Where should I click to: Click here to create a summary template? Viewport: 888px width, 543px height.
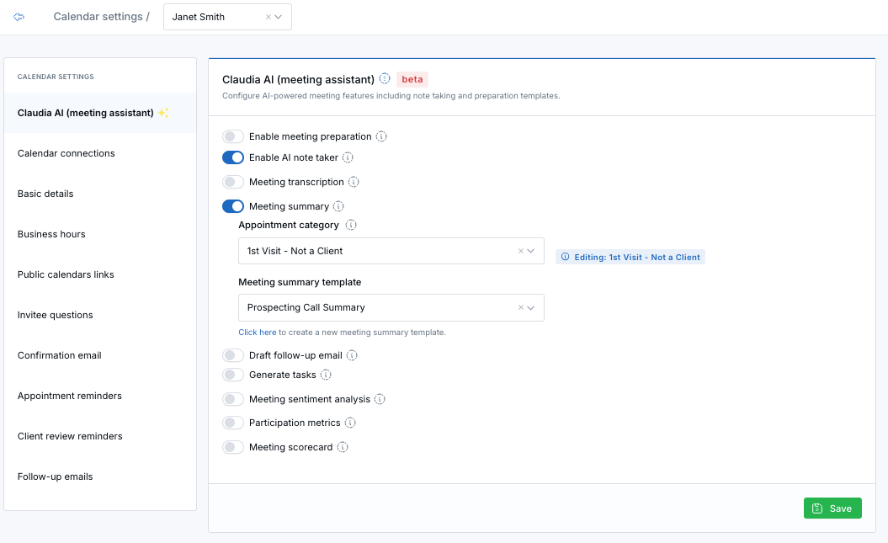(256, 332)
